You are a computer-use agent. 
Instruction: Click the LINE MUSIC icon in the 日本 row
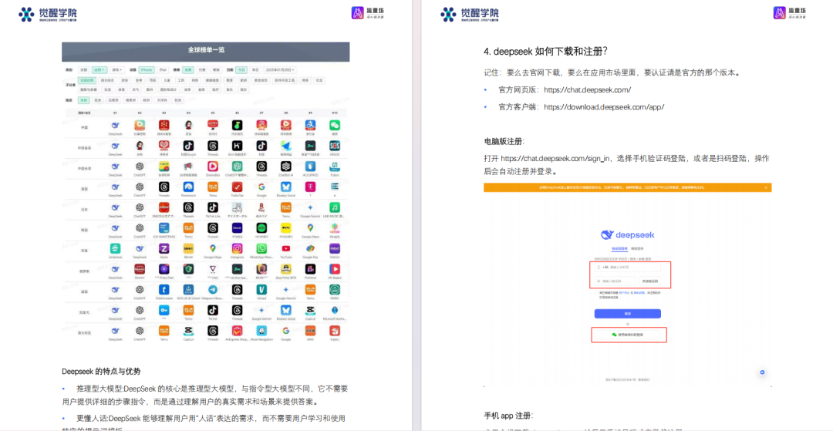[x=334, y=207]
